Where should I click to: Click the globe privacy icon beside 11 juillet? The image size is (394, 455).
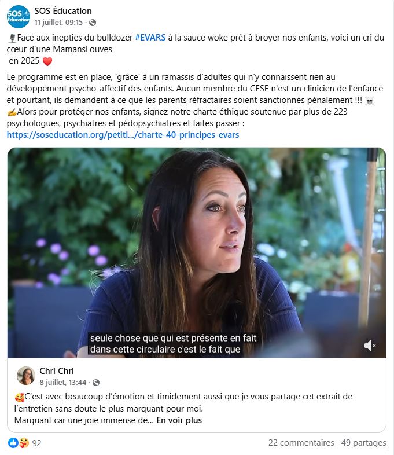(x=93, y=23)
